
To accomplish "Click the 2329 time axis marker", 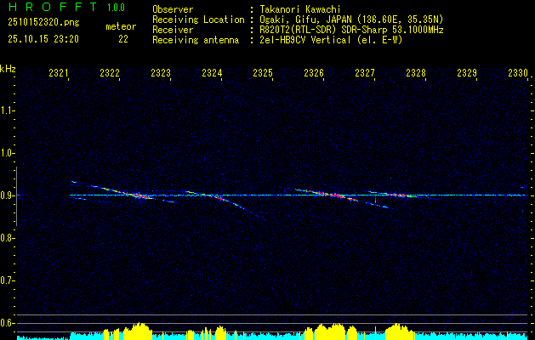I will pos(467,72).
